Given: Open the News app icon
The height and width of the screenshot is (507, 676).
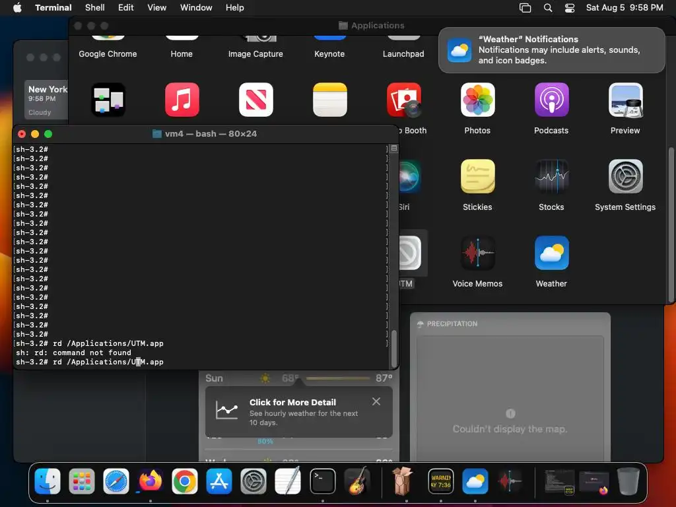Looking at the screenshot, I should pos(256,100).
